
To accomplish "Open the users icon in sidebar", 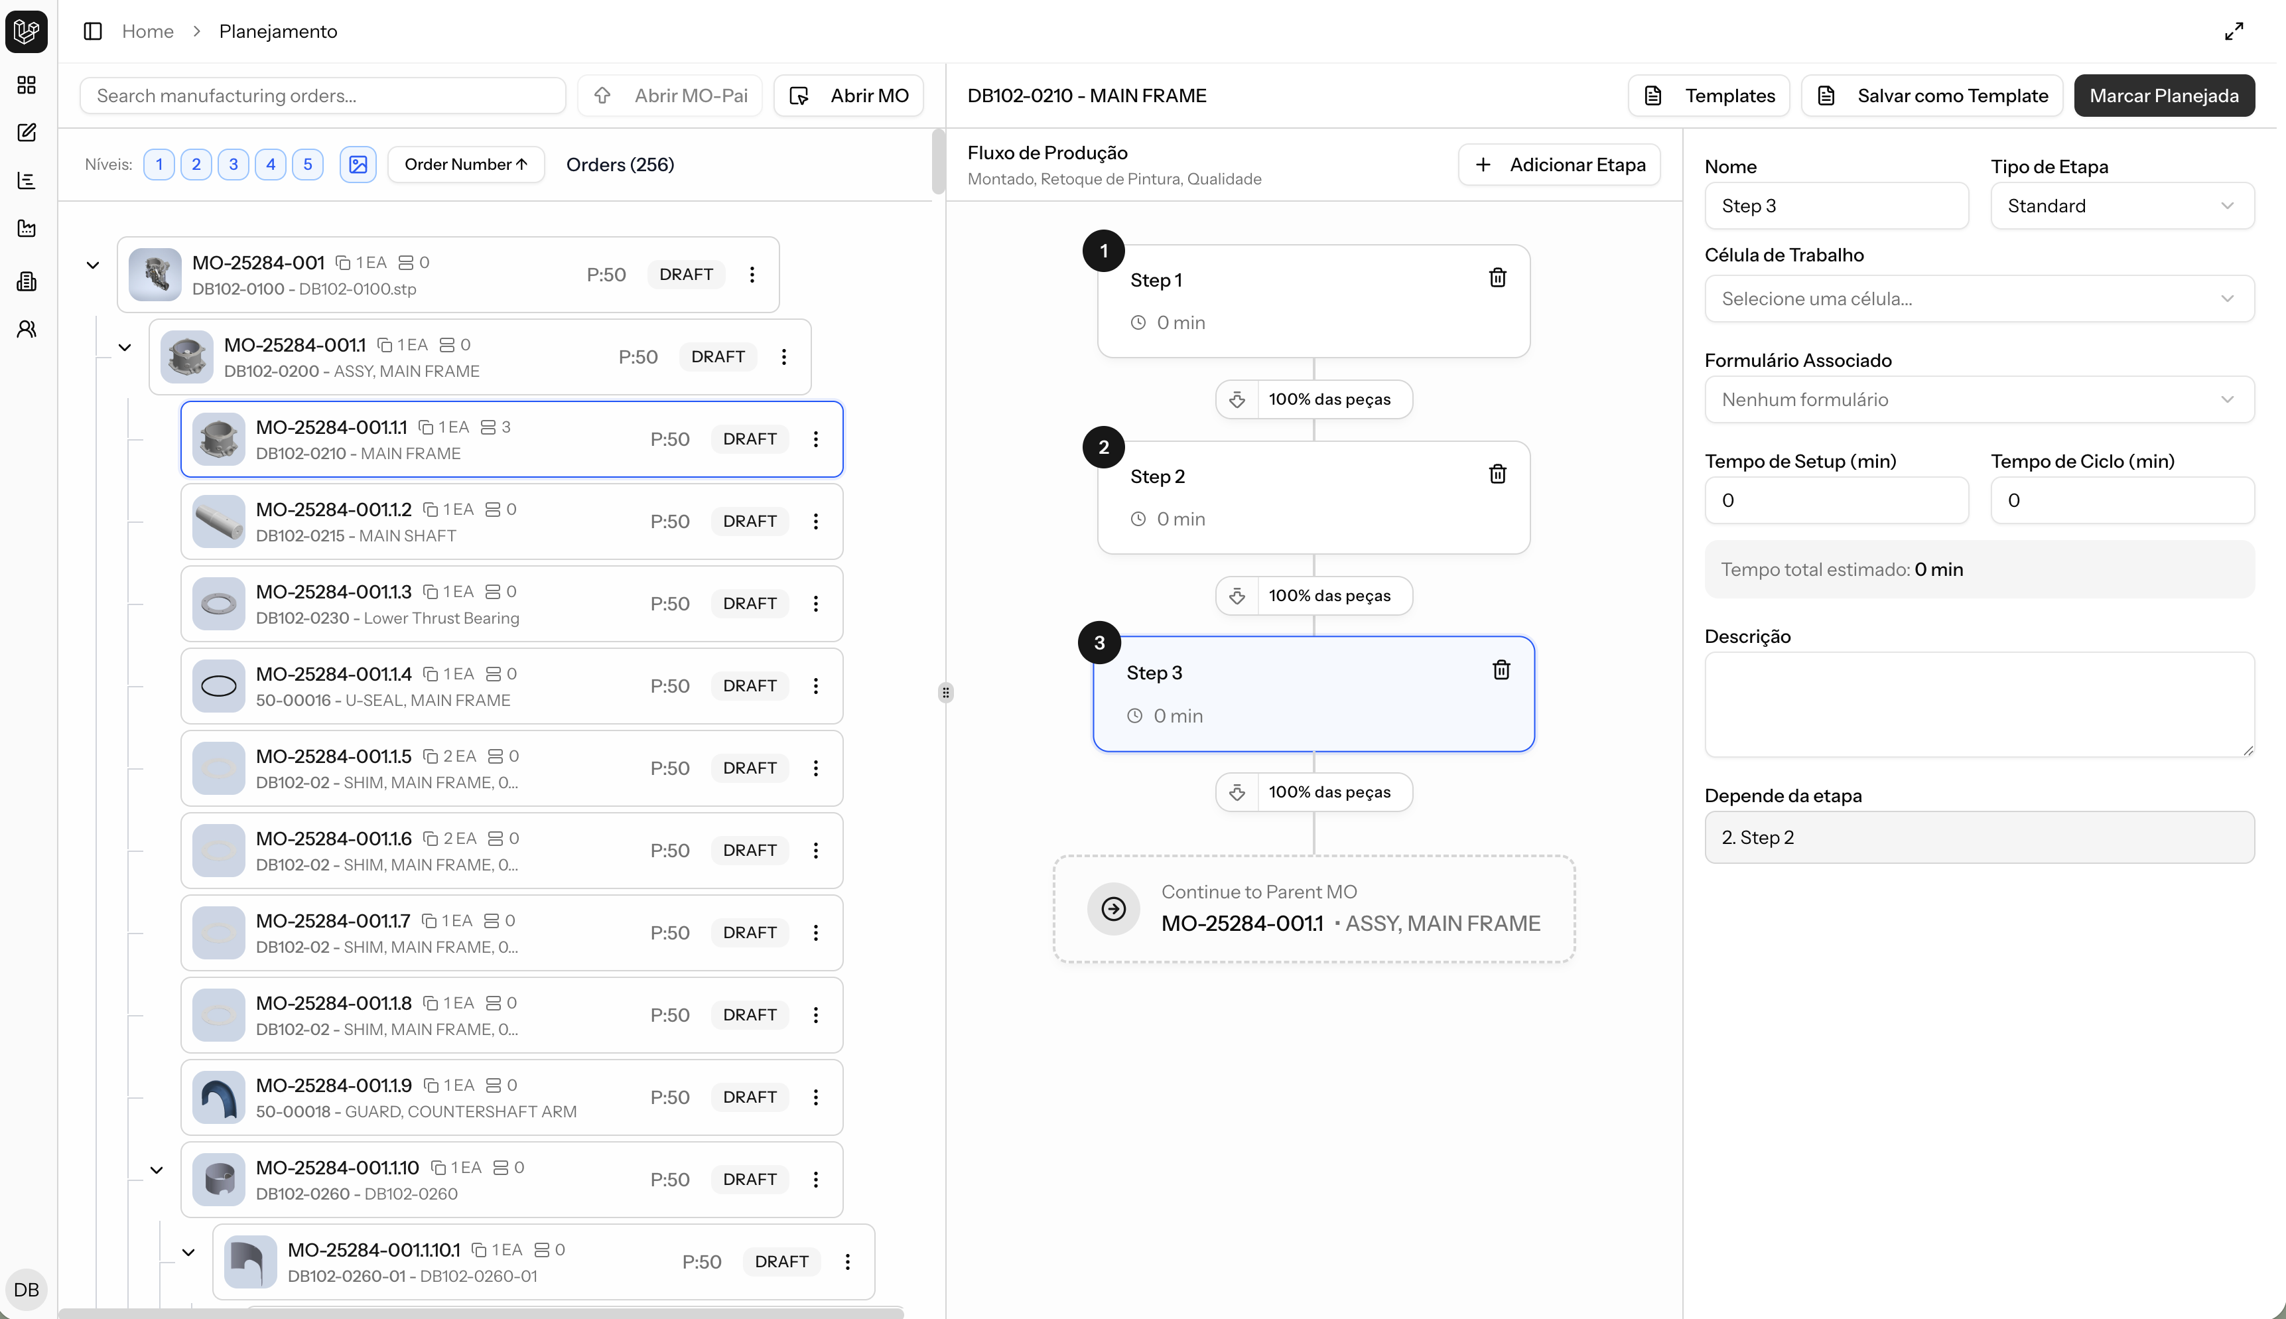I will (27, 329).
